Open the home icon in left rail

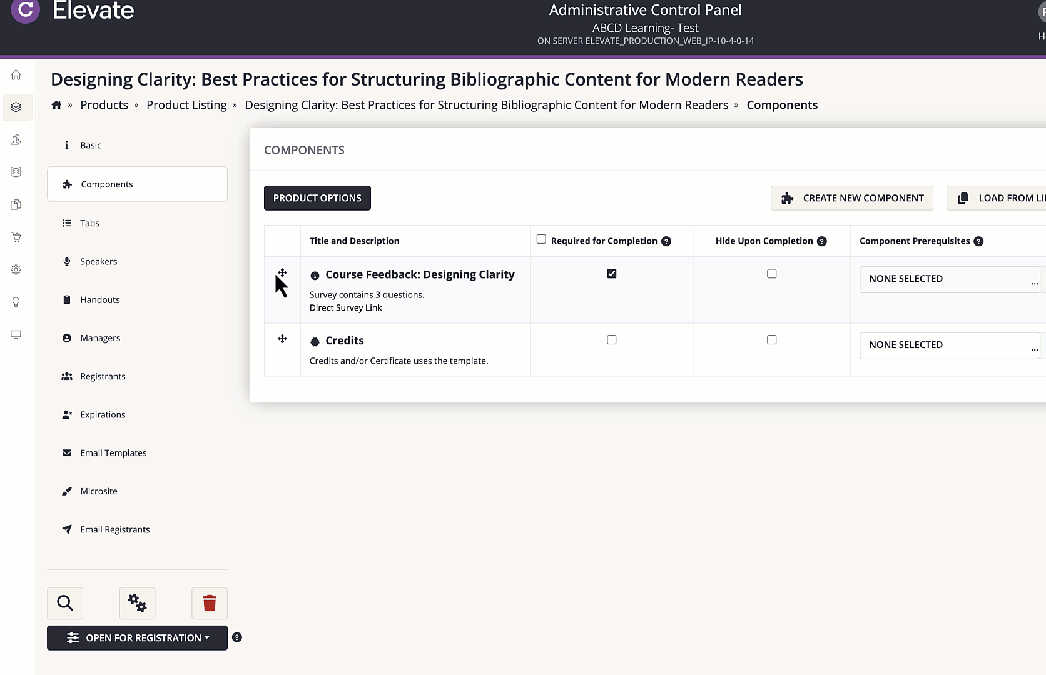pyautogui.click(x=16, y=75)
